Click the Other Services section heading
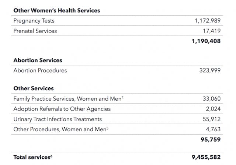Viewport: 236px width, 165px height. pos(34,88)
